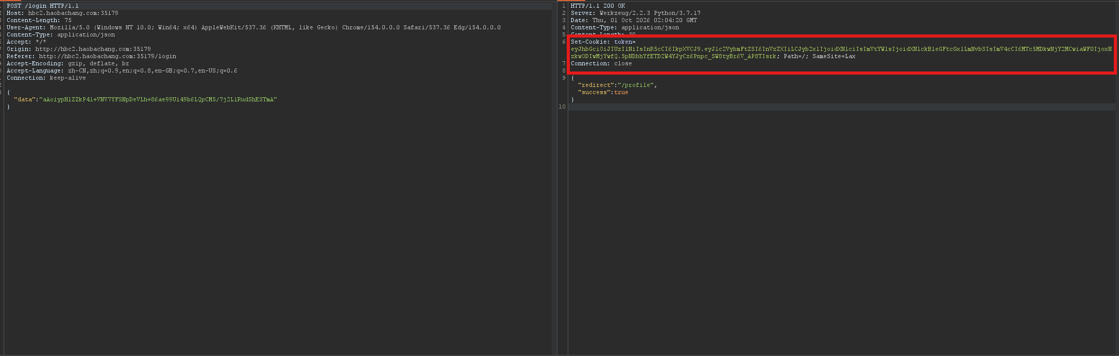Select the Server: Werkzeug/2.2.3 header line
The height and width of the screenshot is (356, 1119).
coord(636,13)
